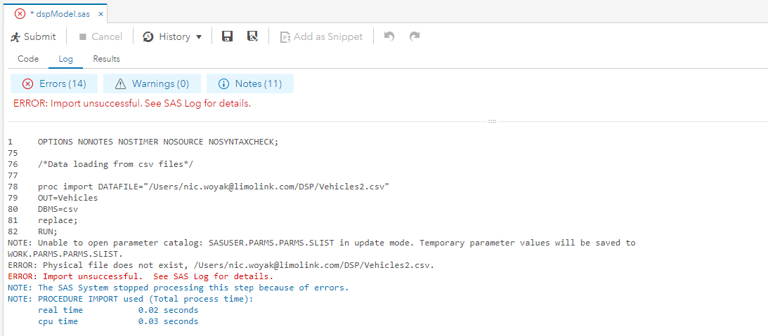Click the Save As icon

[252, 36]
